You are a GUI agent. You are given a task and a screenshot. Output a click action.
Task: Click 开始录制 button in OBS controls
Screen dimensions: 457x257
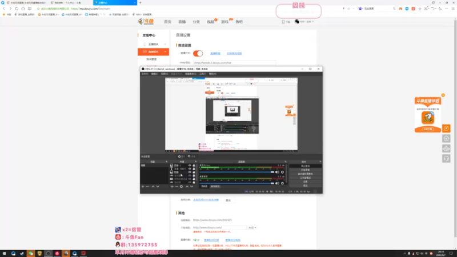tap(306, 170)
